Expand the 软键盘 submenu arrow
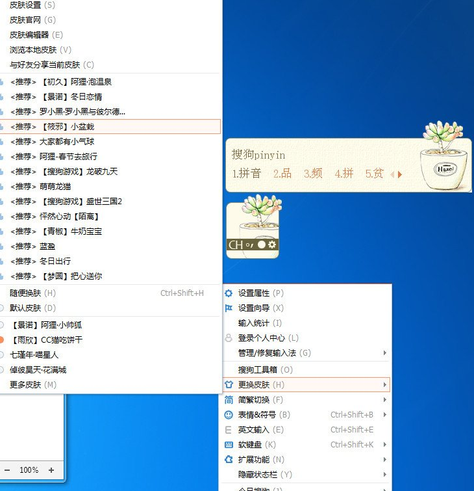Screen dimensions: 474x491 pos(385,445)
